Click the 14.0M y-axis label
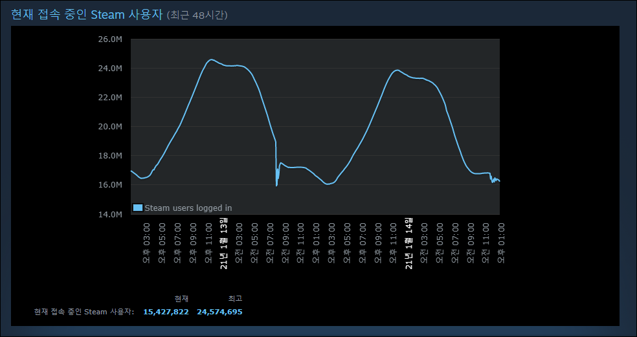637x337 pixels. [x=110, y=214]
